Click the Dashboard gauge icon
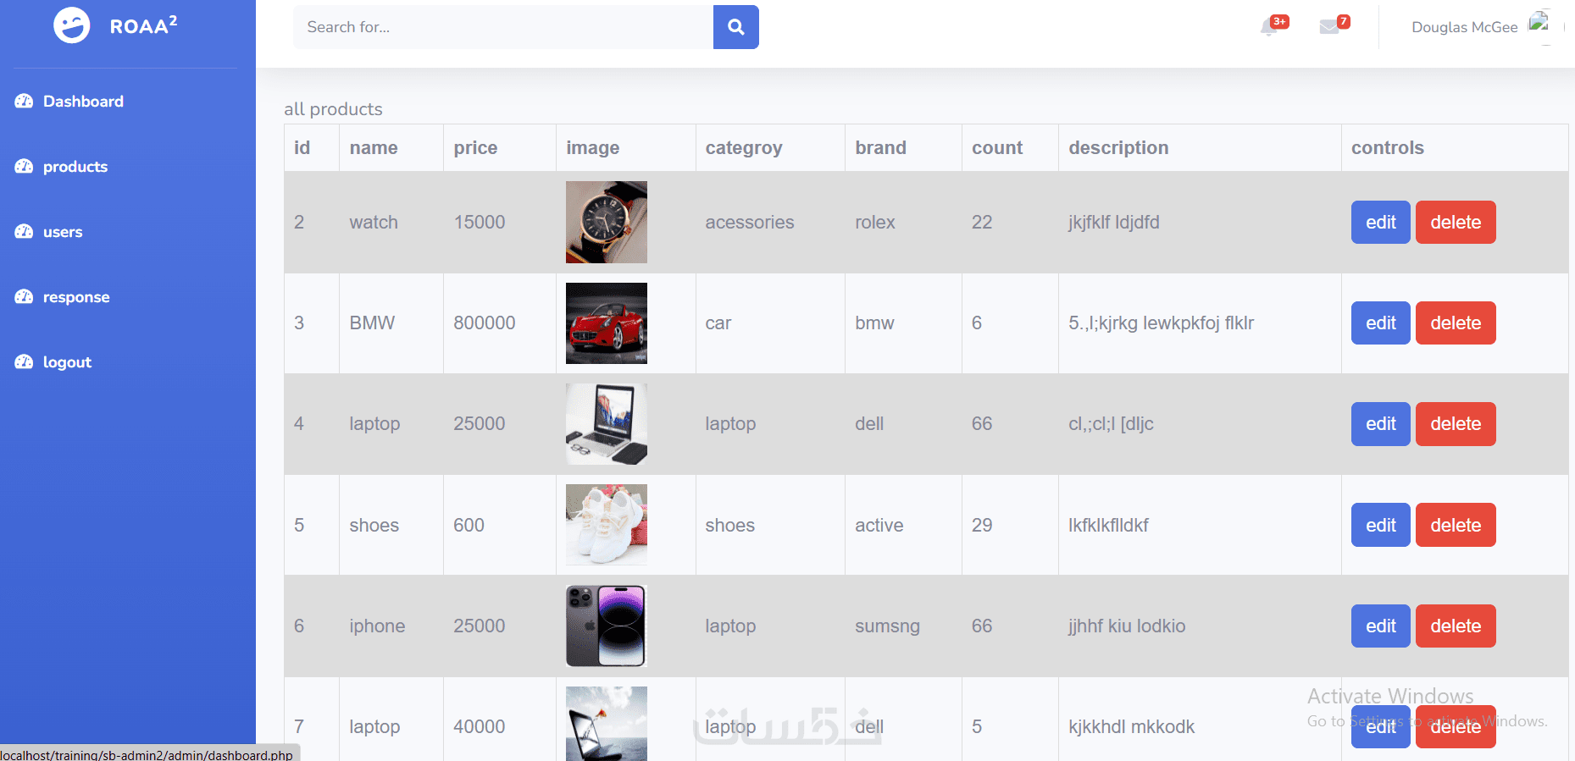The image size is (1575, 761). click(x=24, y=102)
